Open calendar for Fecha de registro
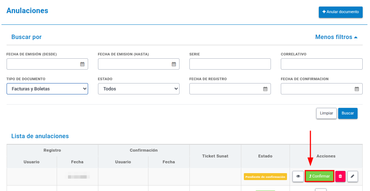370x191 pixels. click(265, 89)
